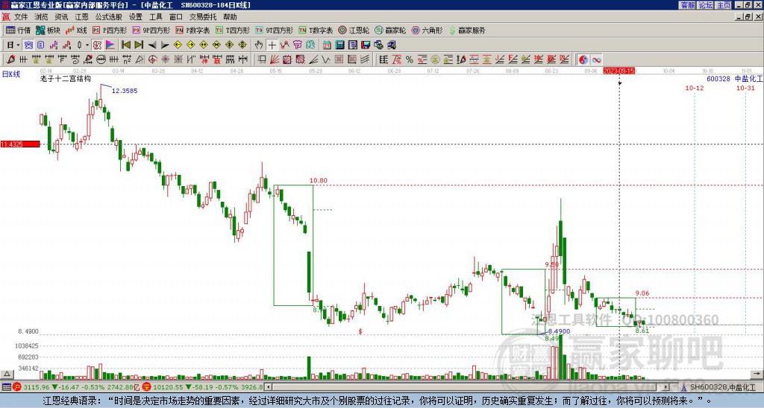Open the 公式选股 formula stock-picking menu
Screen dimensions: 764x408
(x=108, y=16)
